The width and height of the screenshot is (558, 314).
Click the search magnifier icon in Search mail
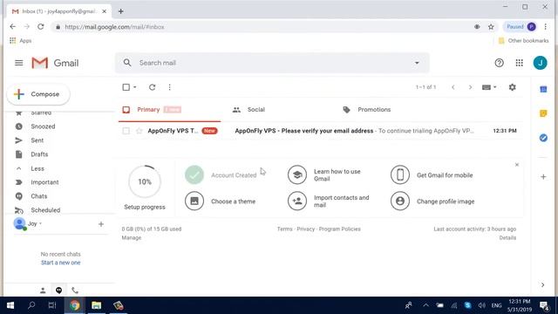tap(127, 63)
